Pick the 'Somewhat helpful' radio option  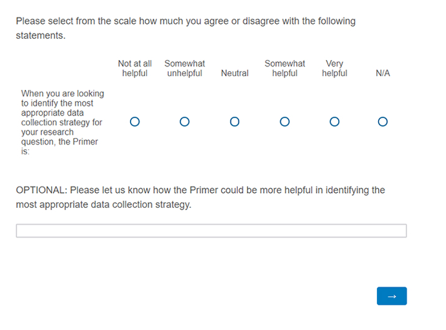284,121
